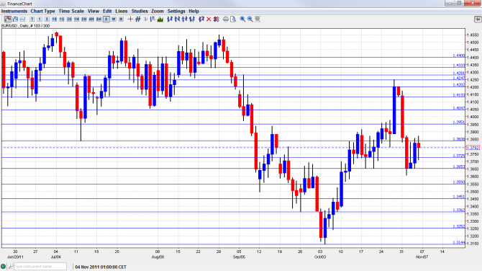Delete object with the red X icon
The width and height of the screenshot is (482, 271).
(209, 19)
